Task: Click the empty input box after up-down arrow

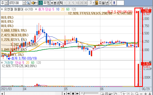Action: click(120, 3)
